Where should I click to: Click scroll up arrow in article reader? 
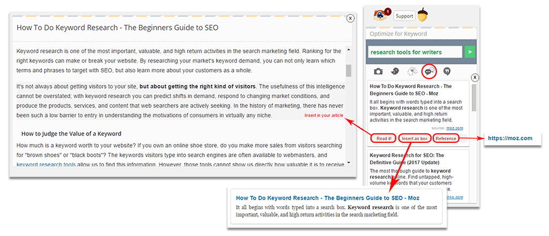[x=348, y=50]
